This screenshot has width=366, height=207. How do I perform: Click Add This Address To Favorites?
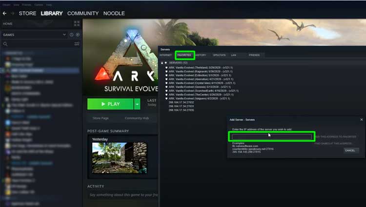tap(336, 137)
